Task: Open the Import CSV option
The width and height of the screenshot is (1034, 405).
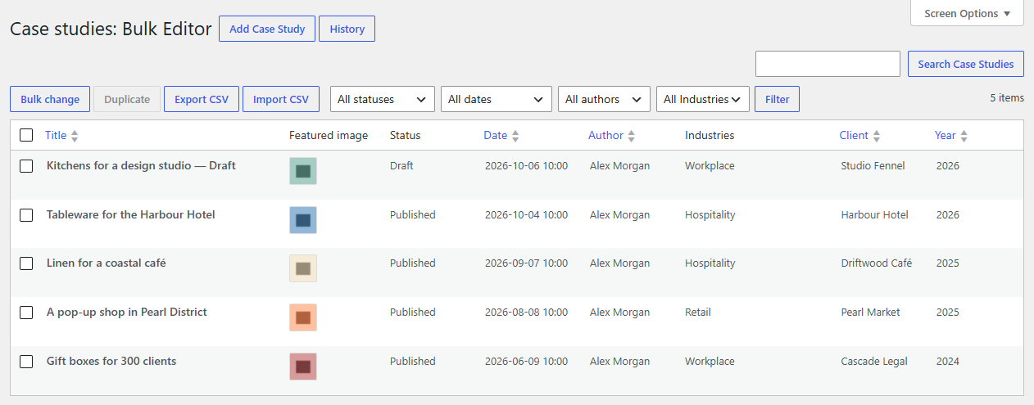Action: (x=281, y=99)
